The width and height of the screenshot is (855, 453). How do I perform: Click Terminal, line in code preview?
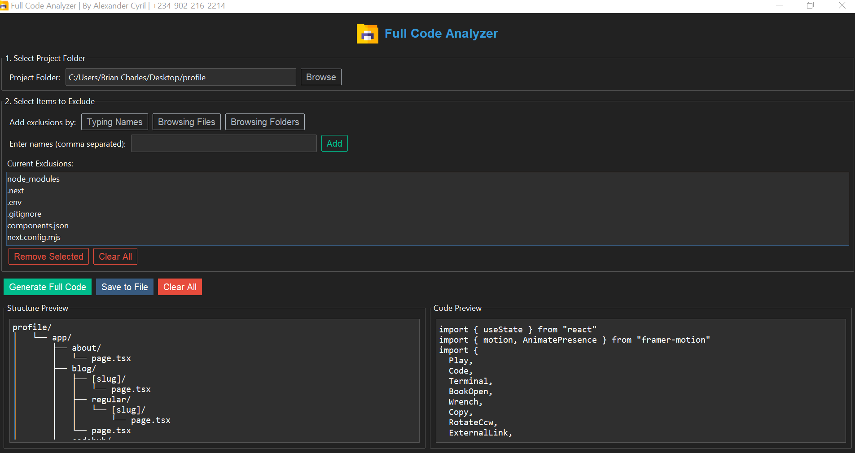pyautogui.click(x=470, y=381)
